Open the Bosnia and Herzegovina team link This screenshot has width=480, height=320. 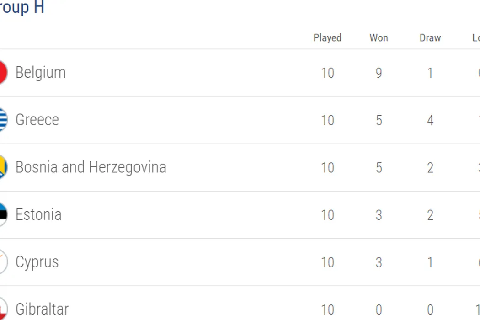[x=91, y=167]
